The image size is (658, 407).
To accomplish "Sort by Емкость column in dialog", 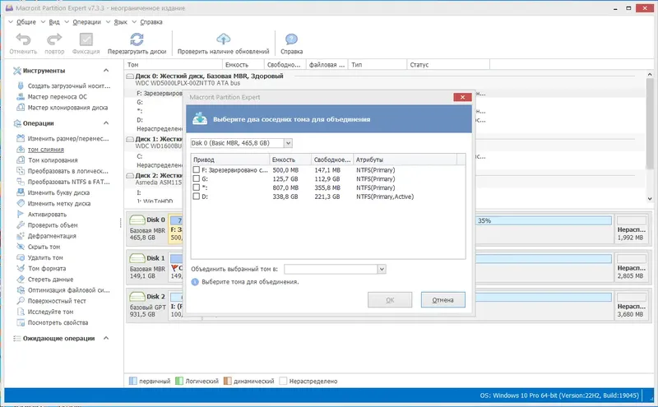I will [290, 160].
